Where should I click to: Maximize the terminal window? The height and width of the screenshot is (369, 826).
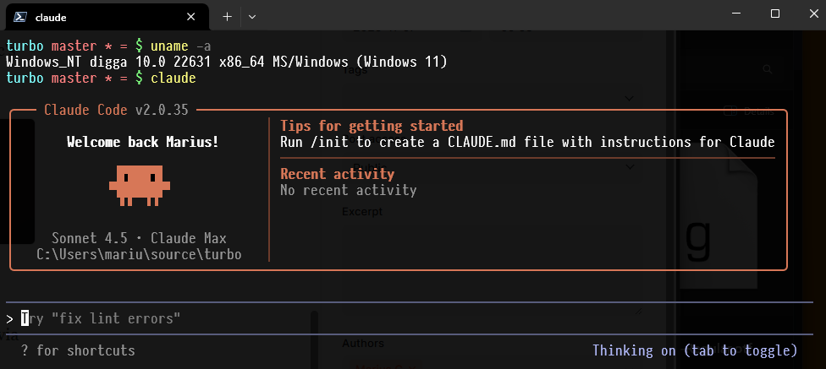[x=774, y=14]
